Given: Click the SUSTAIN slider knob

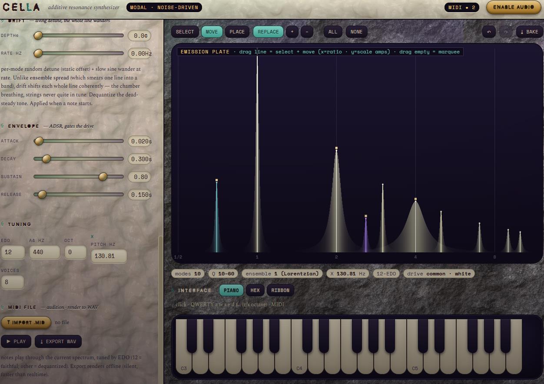Looking at the screenshot, I should coord(103,177).
